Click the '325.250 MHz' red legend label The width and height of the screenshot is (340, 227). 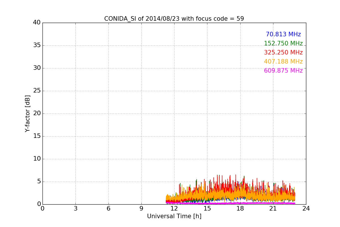point(283,52)
